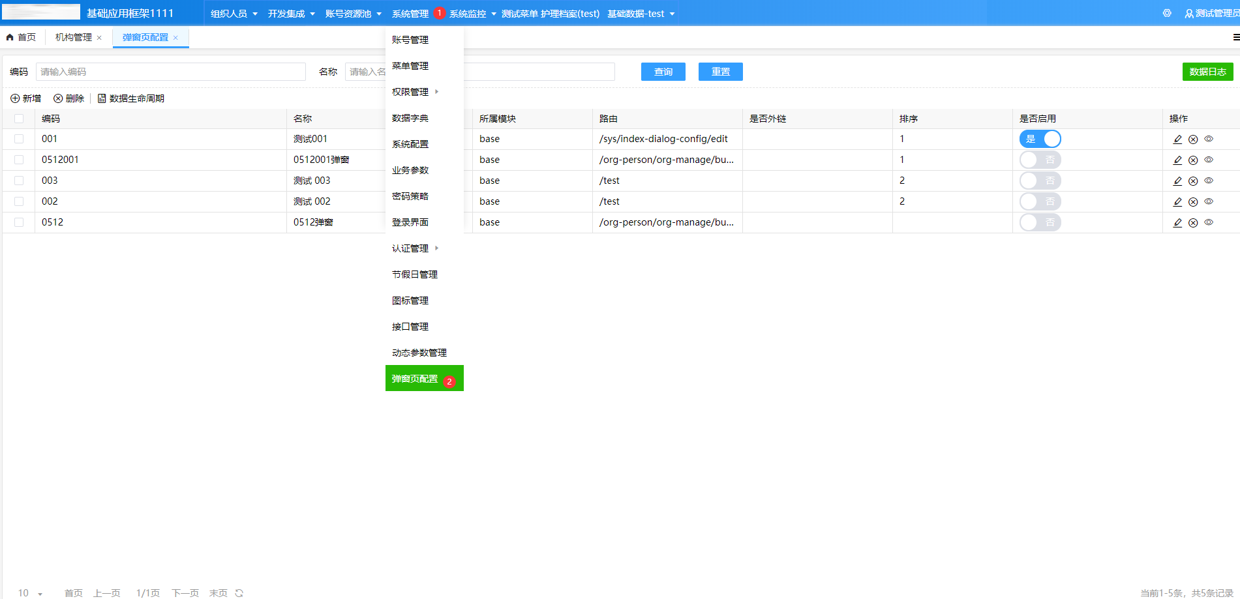Tick the checkbox for row 003
Screen dimensions: 1240x599
pyautogui.click(x=19, y=181)
